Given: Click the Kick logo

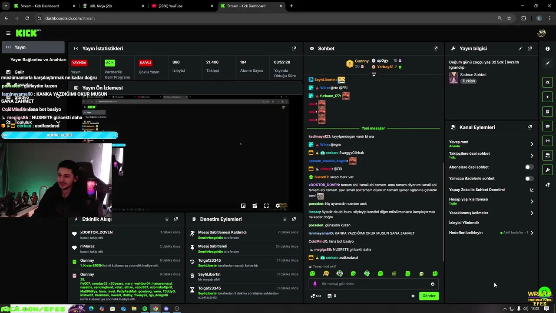Looking at the screenshot, I should [28, 33].
